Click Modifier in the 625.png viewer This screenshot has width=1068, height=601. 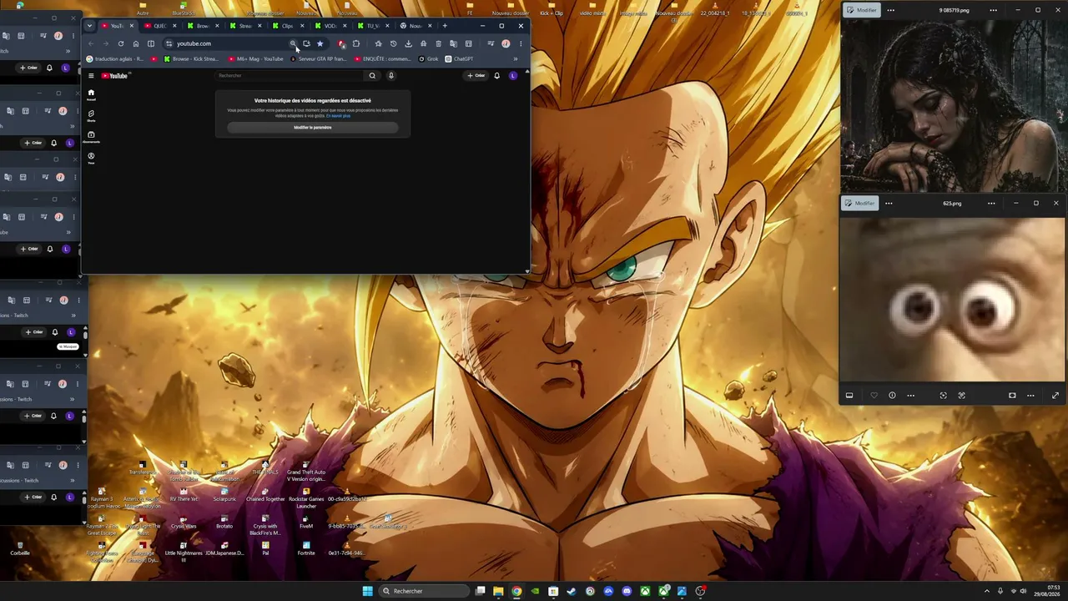(x=859, y=203)
